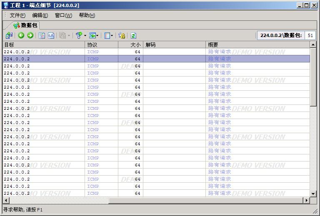Screen dimensions: 320x216
Task: Click the hex view 6A icon
Action: click(51, 36)
